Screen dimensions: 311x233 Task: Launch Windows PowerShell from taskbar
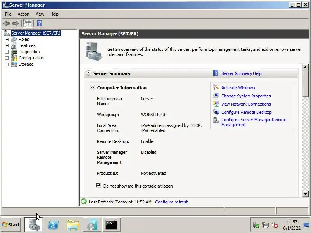coord(53,225)
